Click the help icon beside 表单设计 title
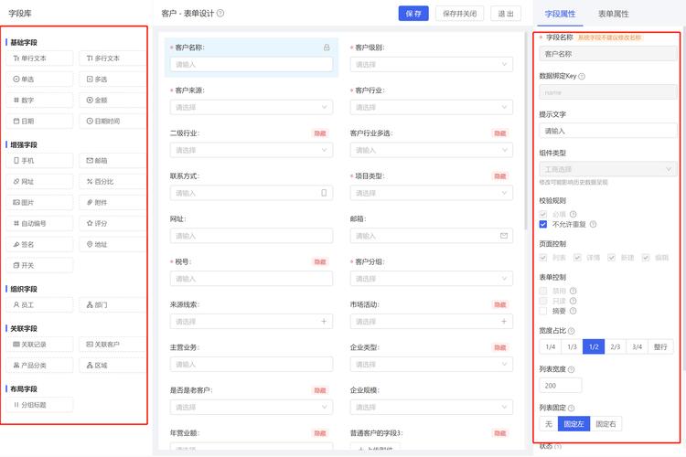686x457 pixels. coord(220,13)
